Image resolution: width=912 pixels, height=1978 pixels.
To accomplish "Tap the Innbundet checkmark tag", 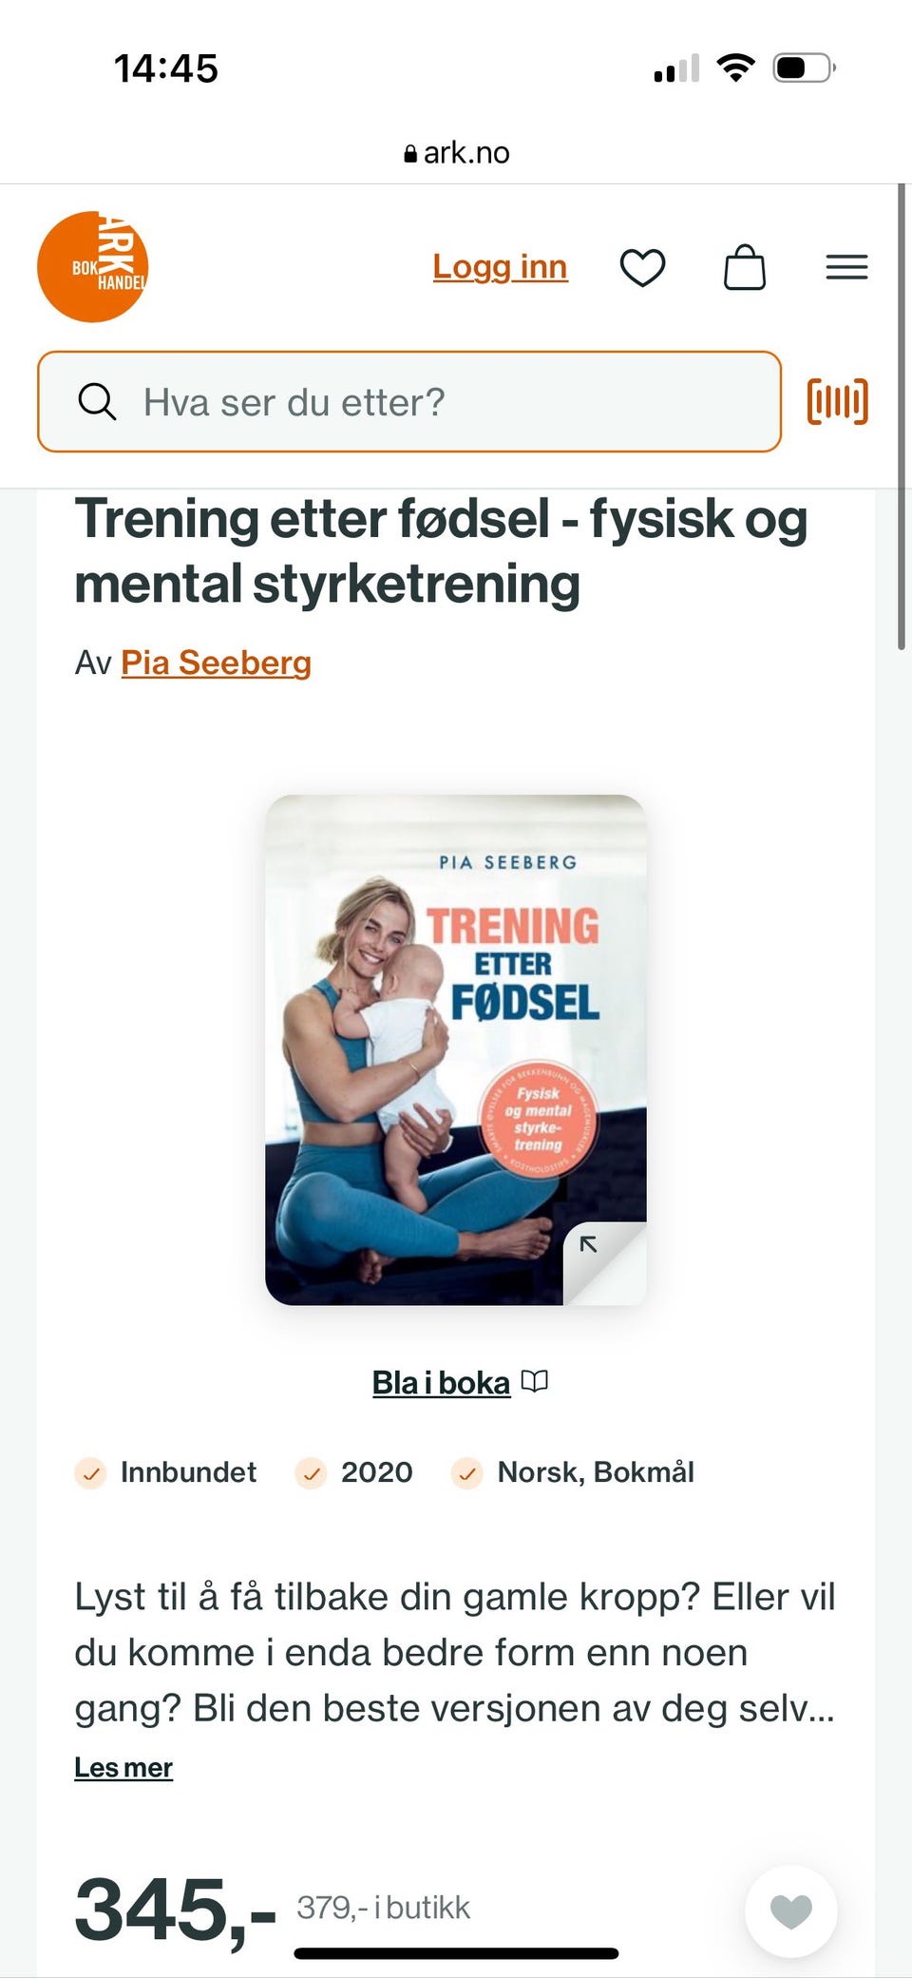I will coord(165,1472).
